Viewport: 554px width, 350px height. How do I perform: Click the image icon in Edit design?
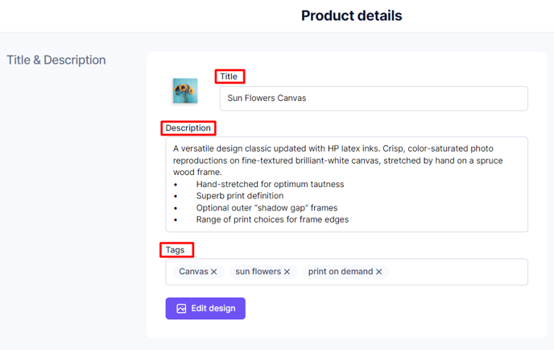click(181, 309)
